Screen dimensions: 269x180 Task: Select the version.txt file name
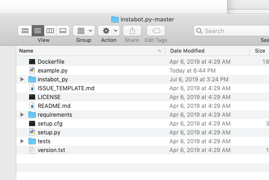51,150
